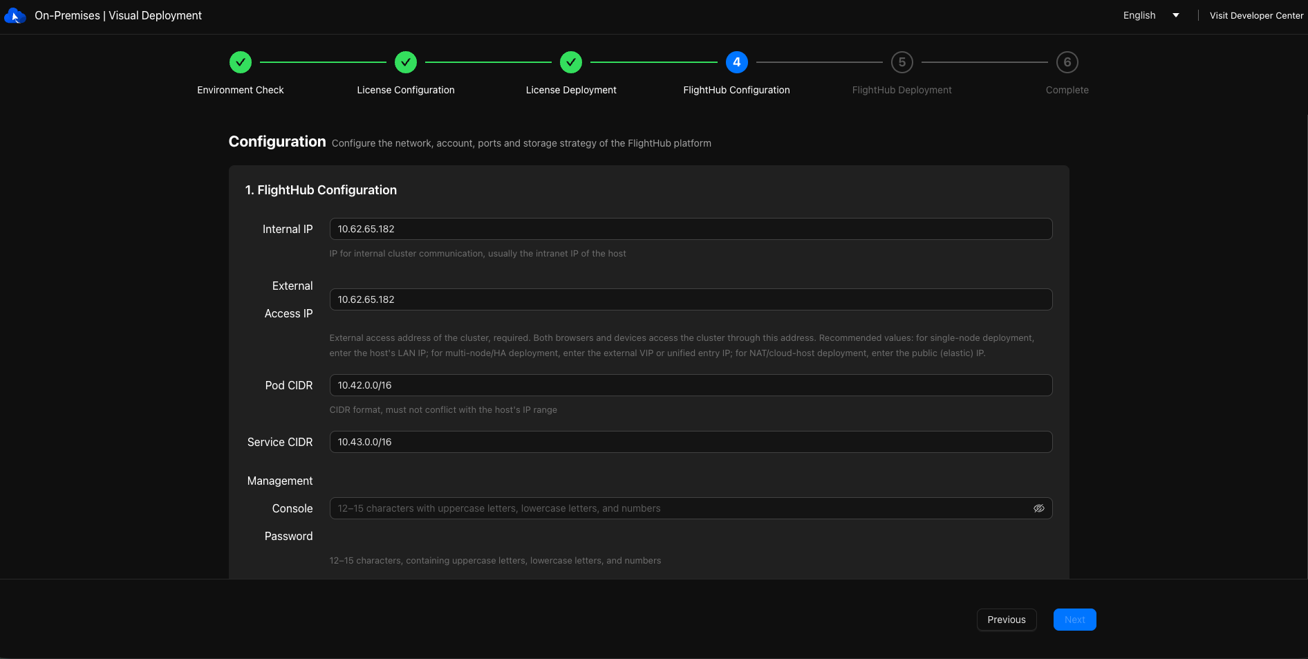Click the step 4 FlightHub Configuration circle
1308x659 pixels.
tap(737, 62)
